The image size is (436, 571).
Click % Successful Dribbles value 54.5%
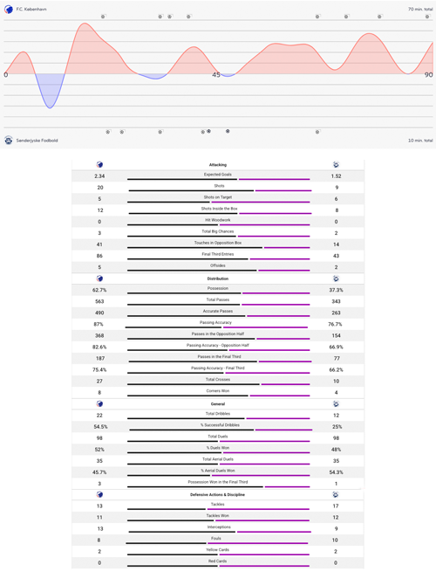point(101,426)
